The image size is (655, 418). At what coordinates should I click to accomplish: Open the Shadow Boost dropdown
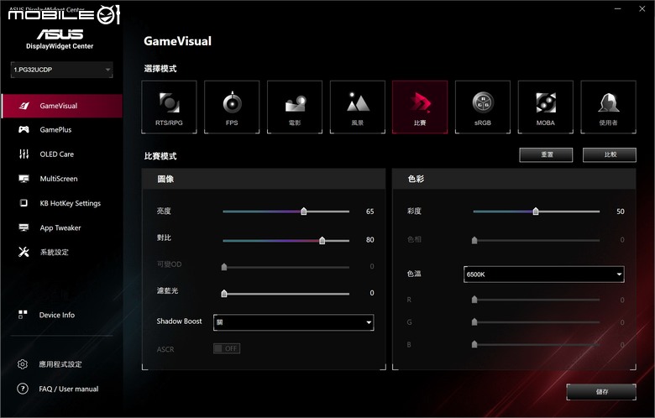pos(294,322)
